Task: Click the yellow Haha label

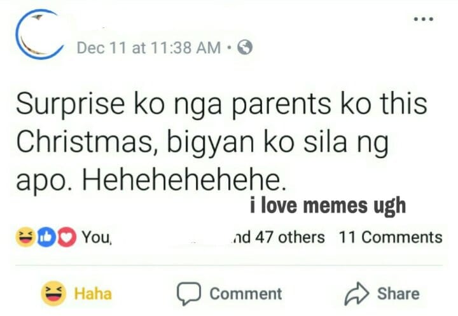Action: (93, 294)
